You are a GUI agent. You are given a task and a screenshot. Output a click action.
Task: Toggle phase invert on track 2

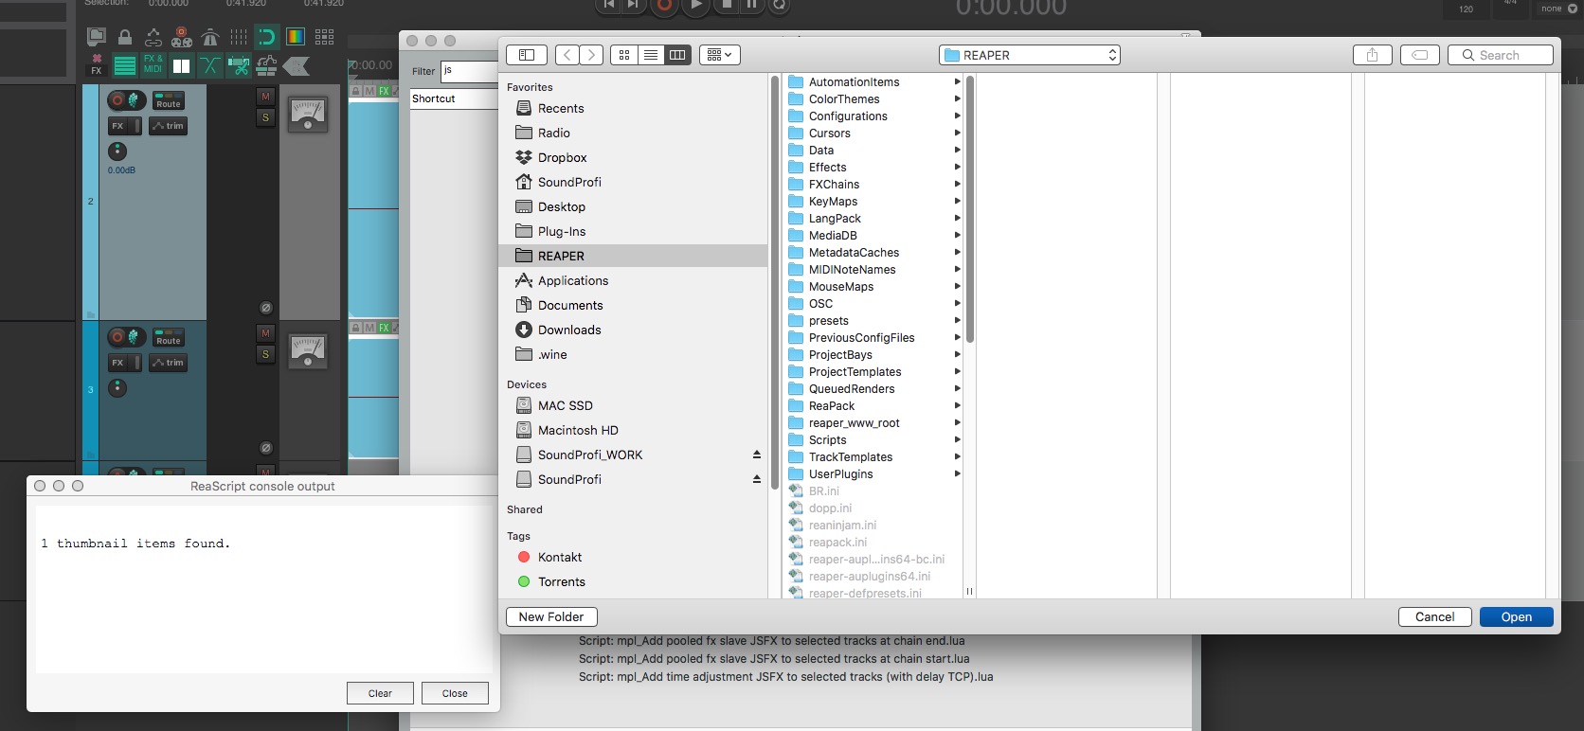coord(266,308)
